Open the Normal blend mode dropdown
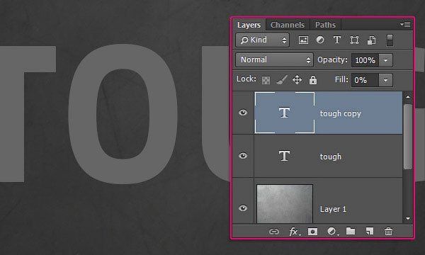The height and width of the screenshot is (255, 425). 274,60
